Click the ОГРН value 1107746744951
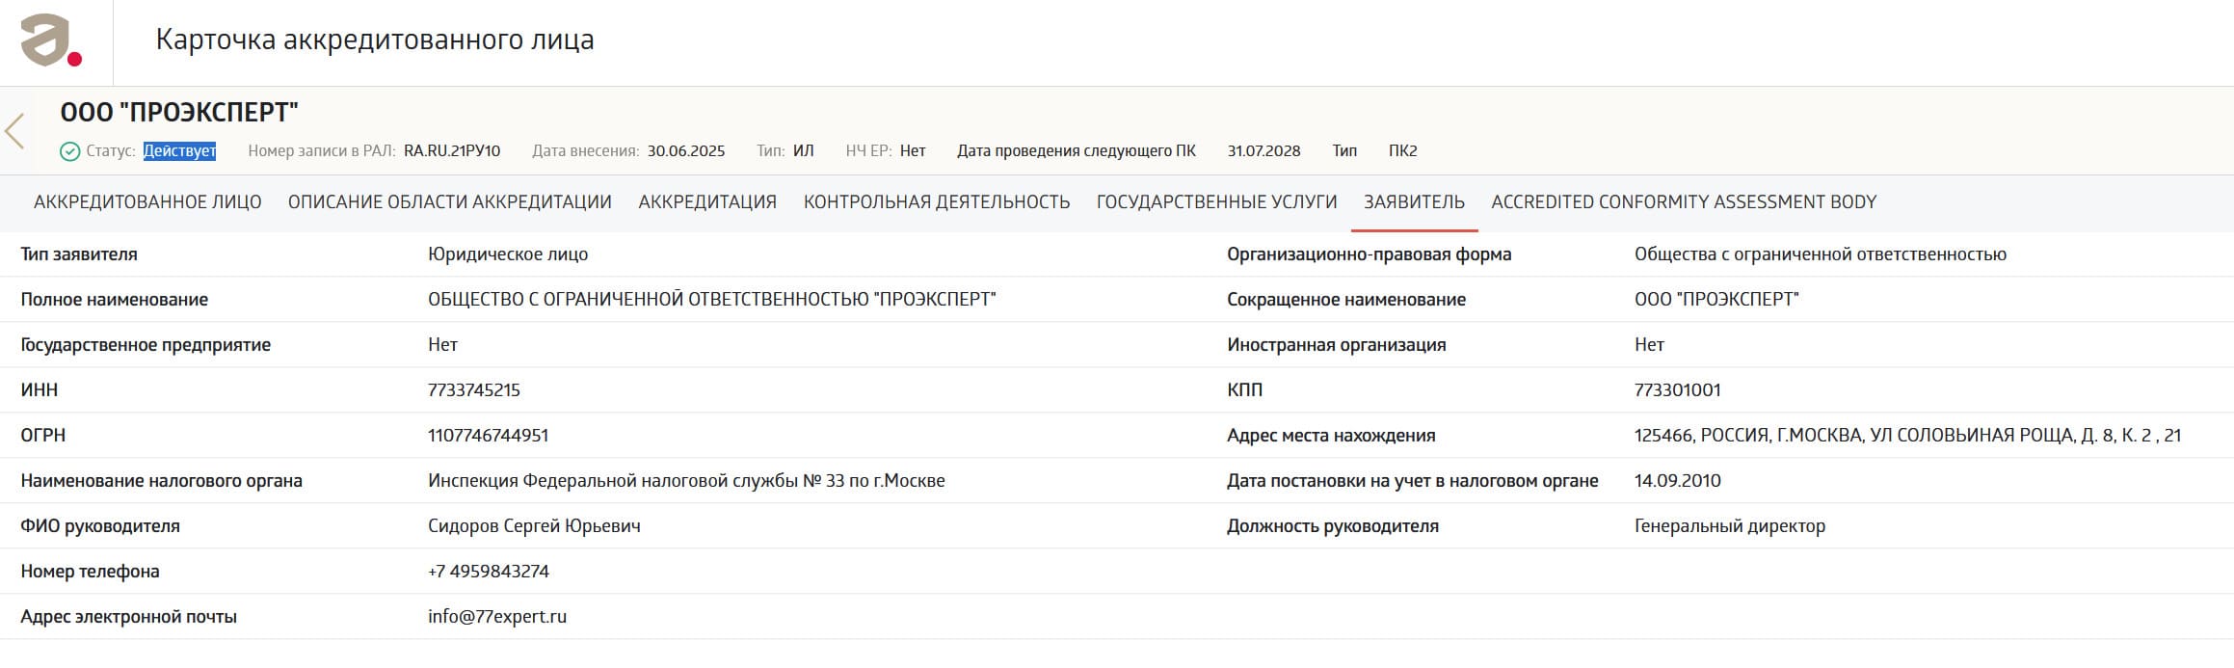The height and width of the screenshot is (668, 2234). tap(488, 436)
